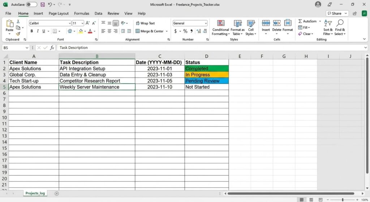Toggle the AutoSave switch
The height and width of the screenshot is (202, 370).
pyautogui.click(x=31, y=4)
